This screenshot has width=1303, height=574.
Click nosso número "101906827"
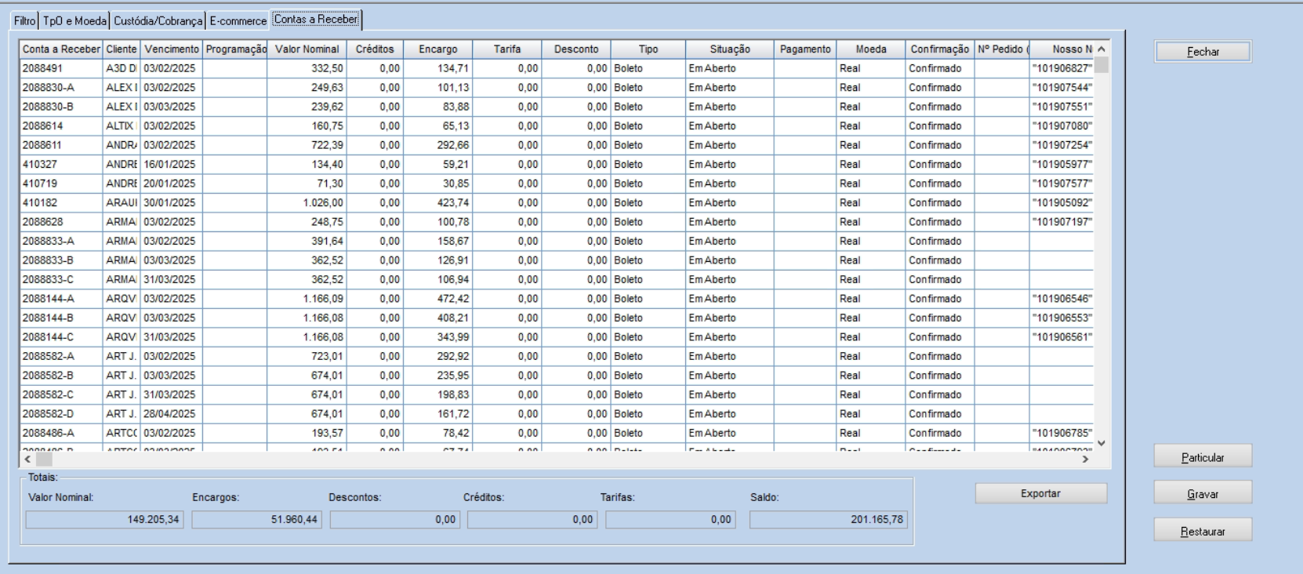tap(1062, 68)
